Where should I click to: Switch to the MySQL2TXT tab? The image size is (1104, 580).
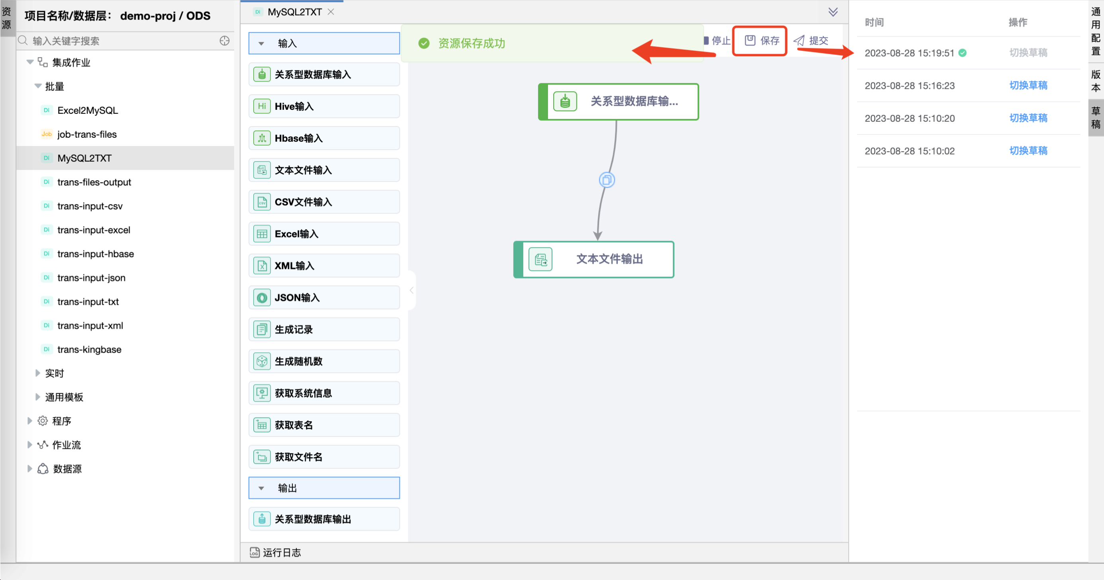coord(294,12)
